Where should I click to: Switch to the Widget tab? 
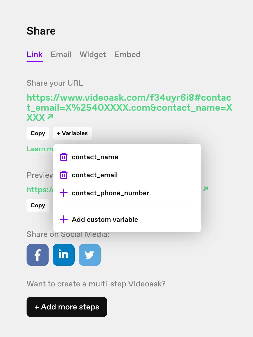click(93, 55)
